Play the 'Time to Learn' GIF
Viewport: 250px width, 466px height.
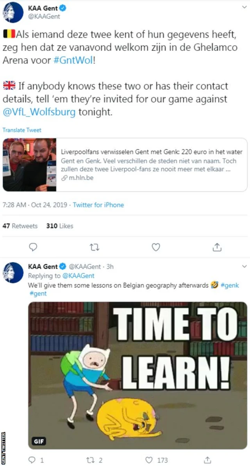pos(138,376)
